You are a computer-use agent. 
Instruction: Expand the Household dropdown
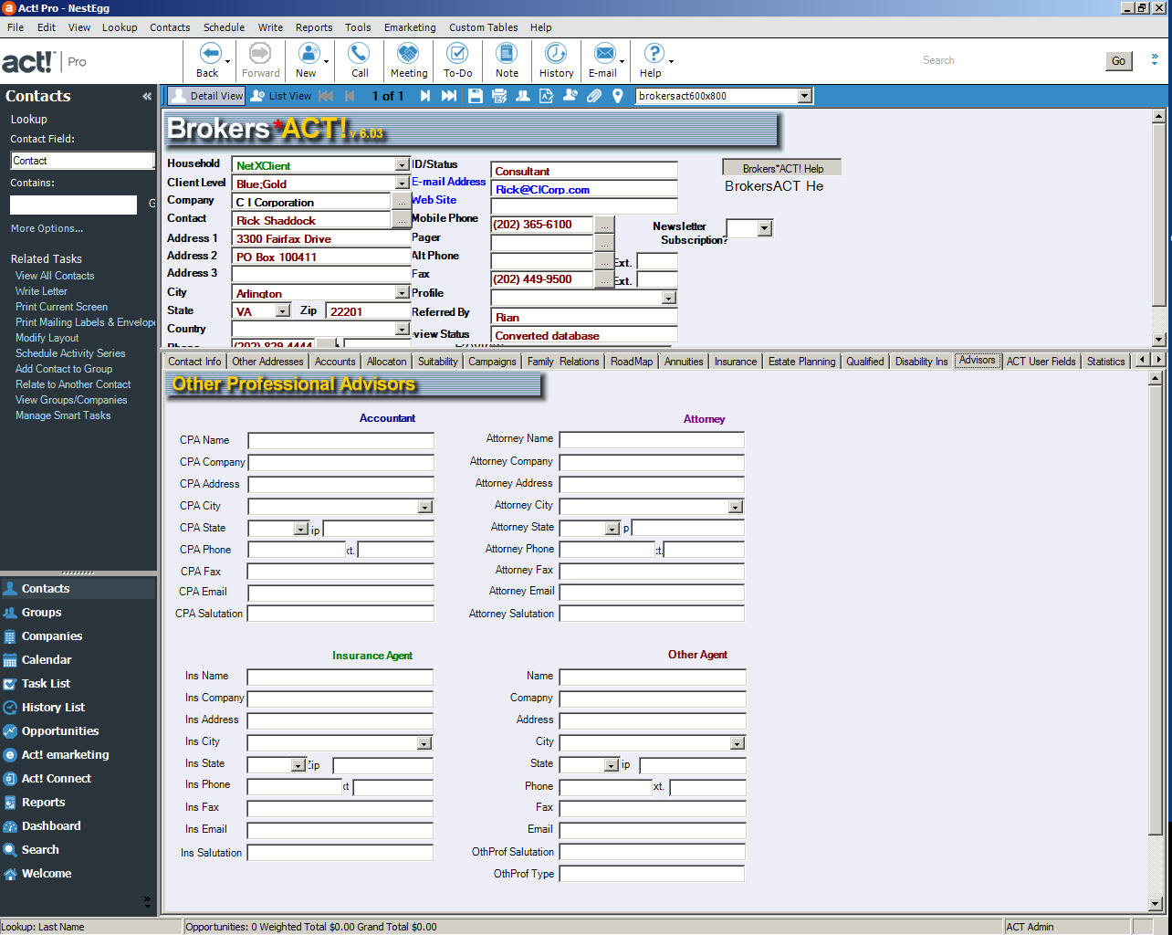403,165
